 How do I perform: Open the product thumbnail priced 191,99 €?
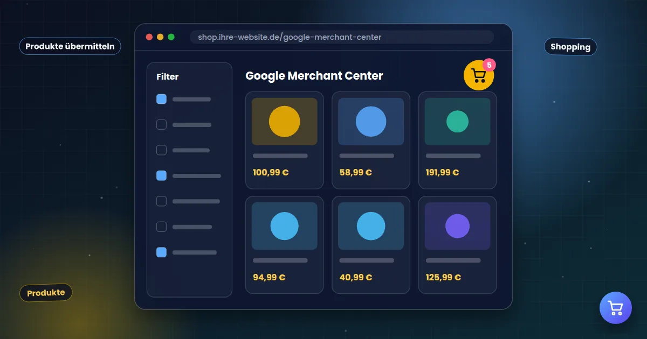click(457, 122)
